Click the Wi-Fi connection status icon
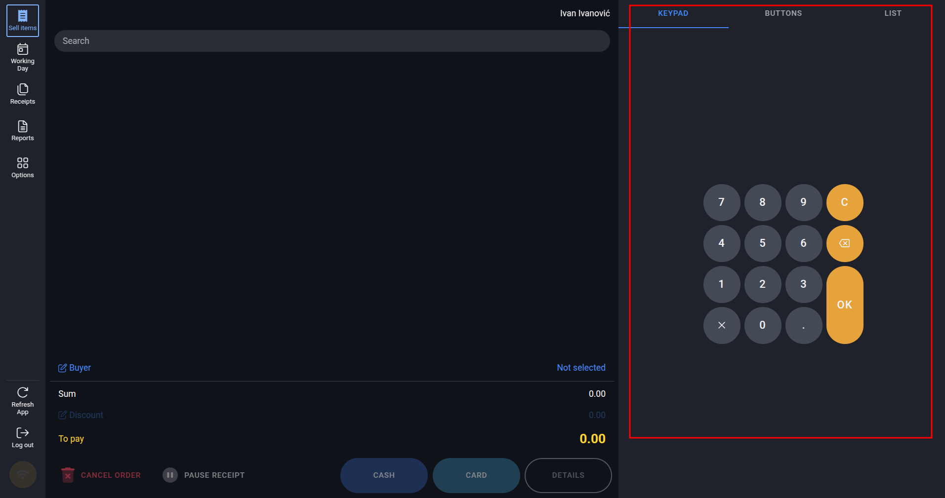This screenshot has height=498, width=945. [x=23, y=474]
